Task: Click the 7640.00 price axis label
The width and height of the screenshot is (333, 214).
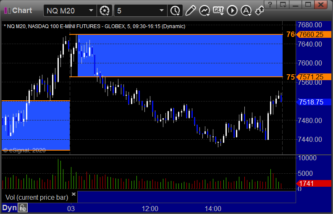Action: pyautogui.click(x=310, y=44)
